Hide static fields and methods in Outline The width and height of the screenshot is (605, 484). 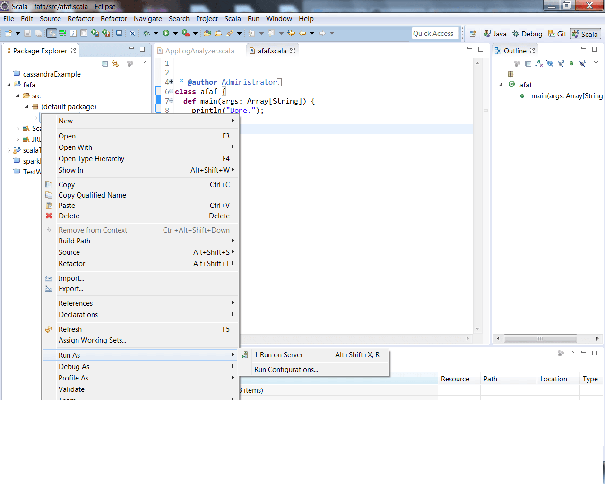[561, 63]
